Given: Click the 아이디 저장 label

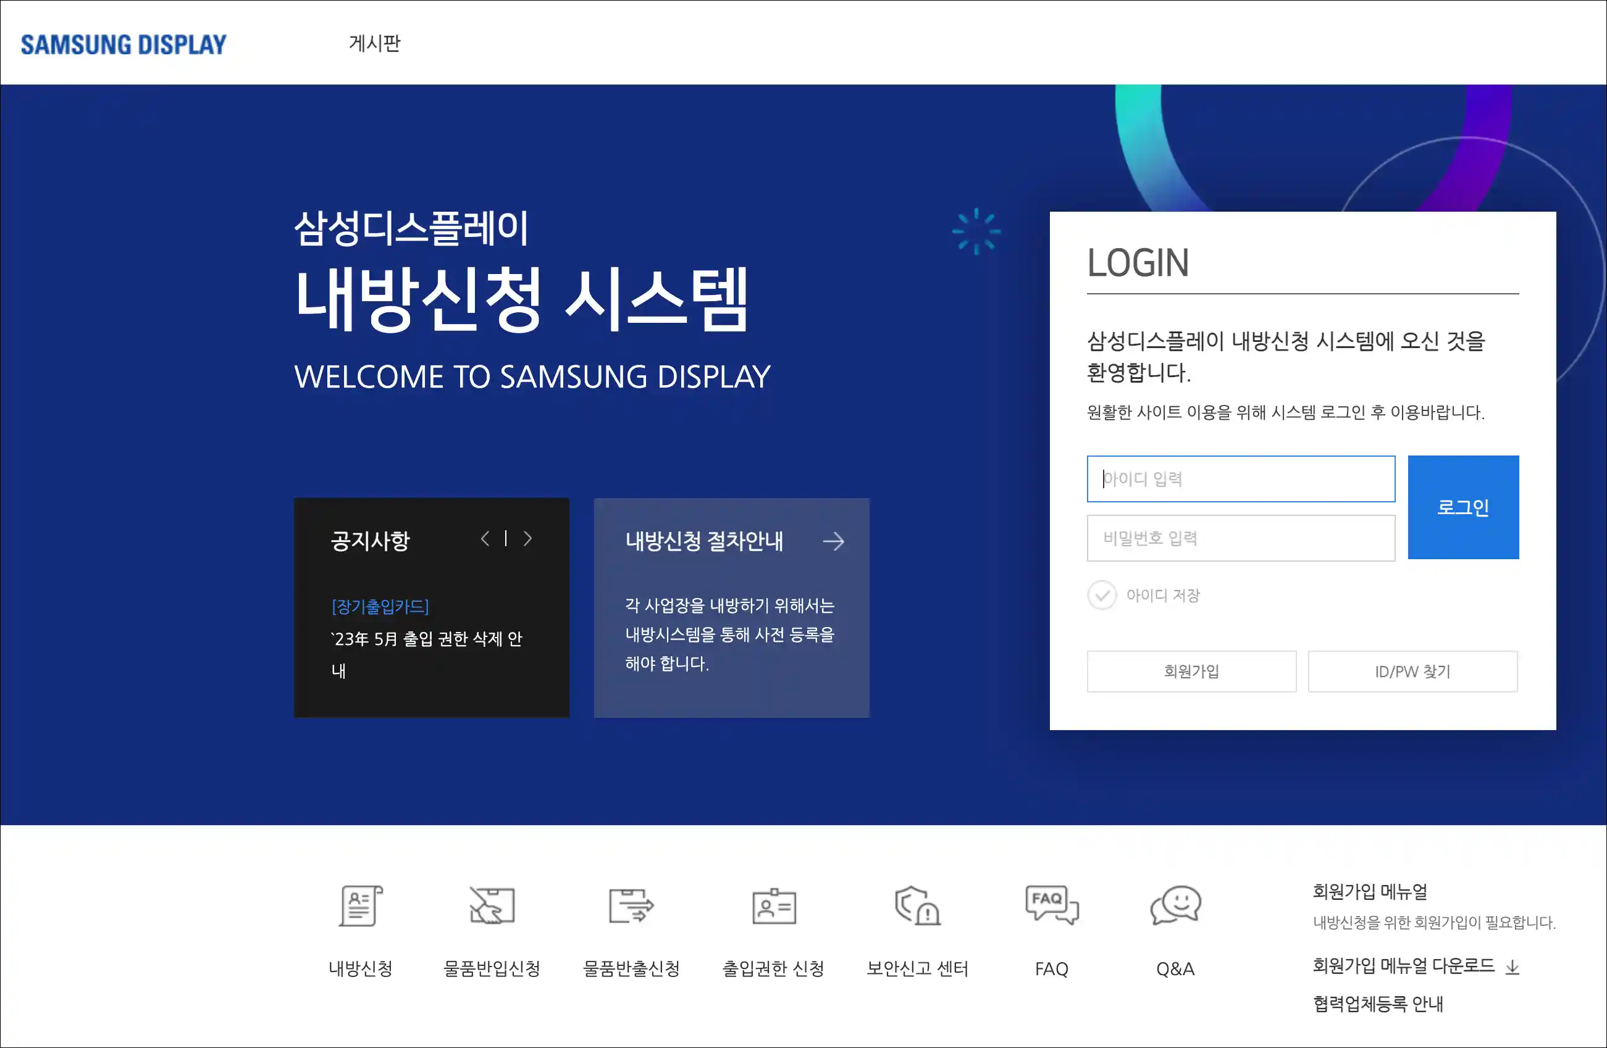Looking at the screenshot, I should point(1163,595).
